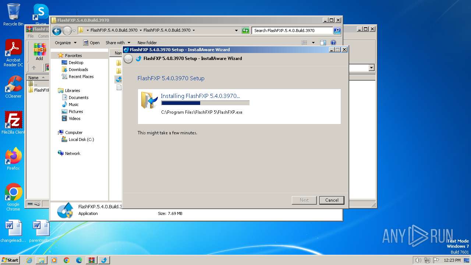471x265 pixels.
Task: Click the 12:23 PM clock in the taskbar
Action: pyautogui.click(x=452, y=260)
